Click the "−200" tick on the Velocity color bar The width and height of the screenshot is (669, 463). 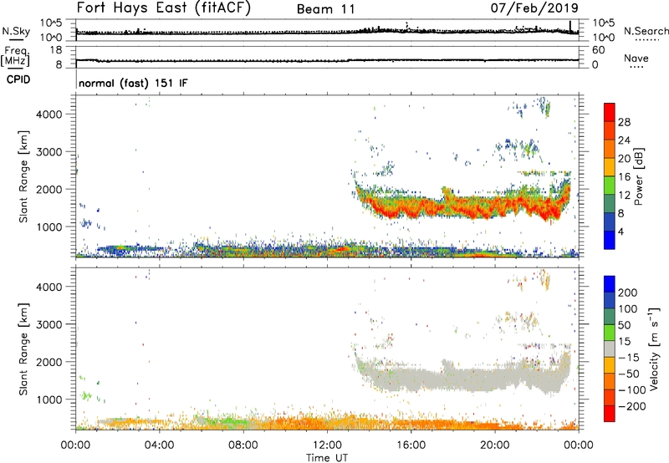(x=632, y=406)
